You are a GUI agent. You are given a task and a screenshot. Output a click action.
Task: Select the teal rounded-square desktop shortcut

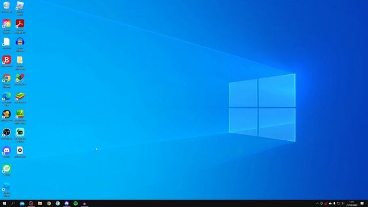tap(20, 132)
